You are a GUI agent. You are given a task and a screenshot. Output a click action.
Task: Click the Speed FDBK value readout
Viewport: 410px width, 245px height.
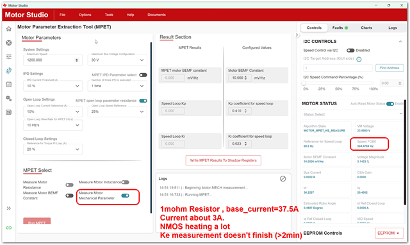click(365, 146)
